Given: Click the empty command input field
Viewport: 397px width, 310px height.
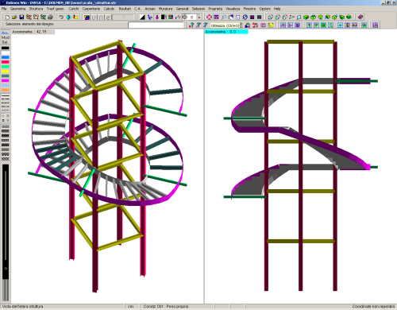Looking at the screenshot, I should [156, 25].
